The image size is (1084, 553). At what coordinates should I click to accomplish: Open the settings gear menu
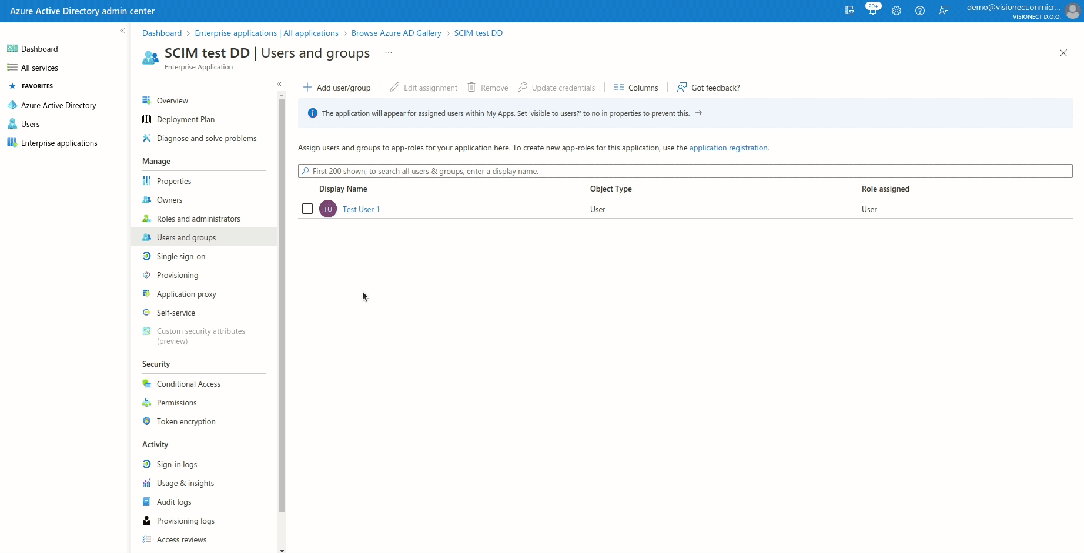point(896,11)
